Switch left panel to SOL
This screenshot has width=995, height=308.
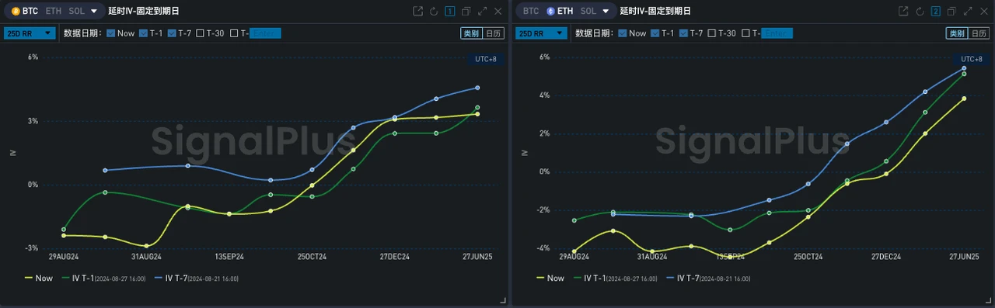(77, 11)
